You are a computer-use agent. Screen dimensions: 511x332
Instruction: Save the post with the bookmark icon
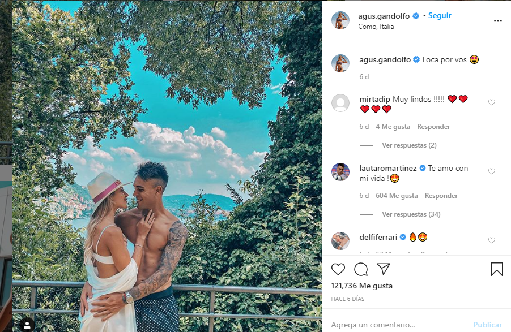pyautogui.click(x=497, y=269)
